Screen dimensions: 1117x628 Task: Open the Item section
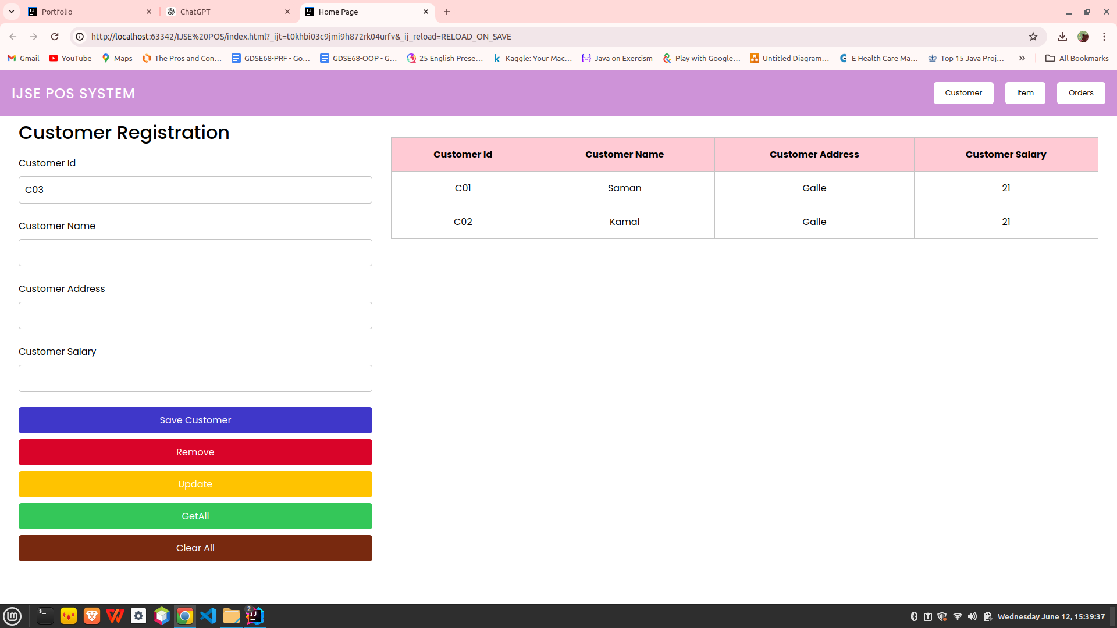coord(1024,93)
